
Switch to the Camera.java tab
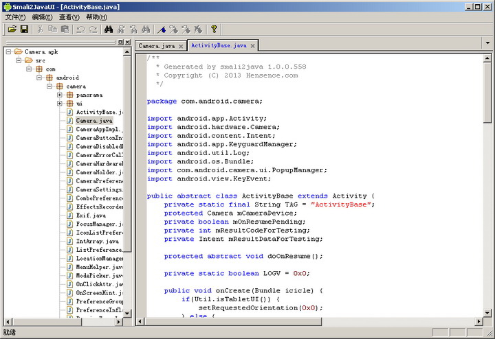[x=157, y=46]
